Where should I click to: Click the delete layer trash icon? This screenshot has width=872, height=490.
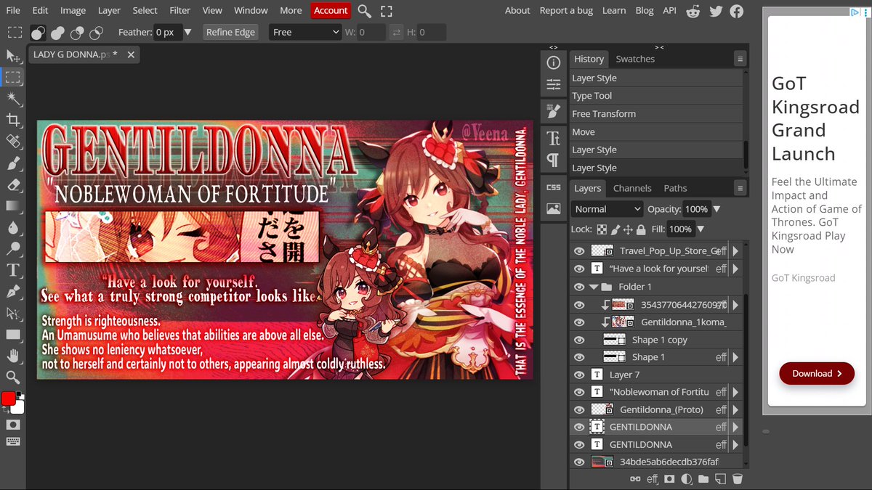(x=737, y=479)
